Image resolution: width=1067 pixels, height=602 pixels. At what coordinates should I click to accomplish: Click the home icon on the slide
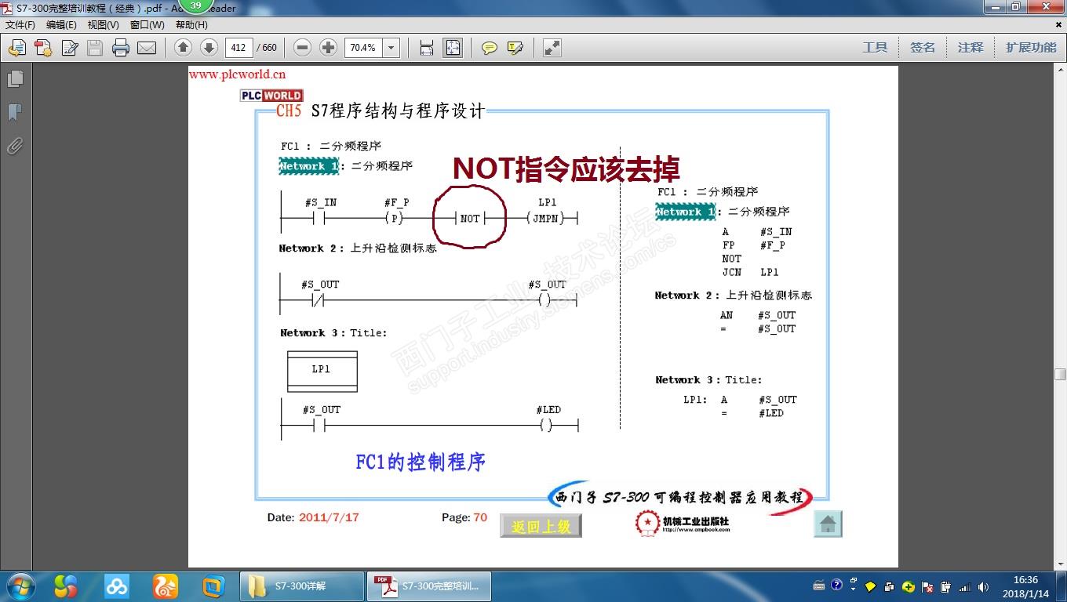click(x=828, y=524)
